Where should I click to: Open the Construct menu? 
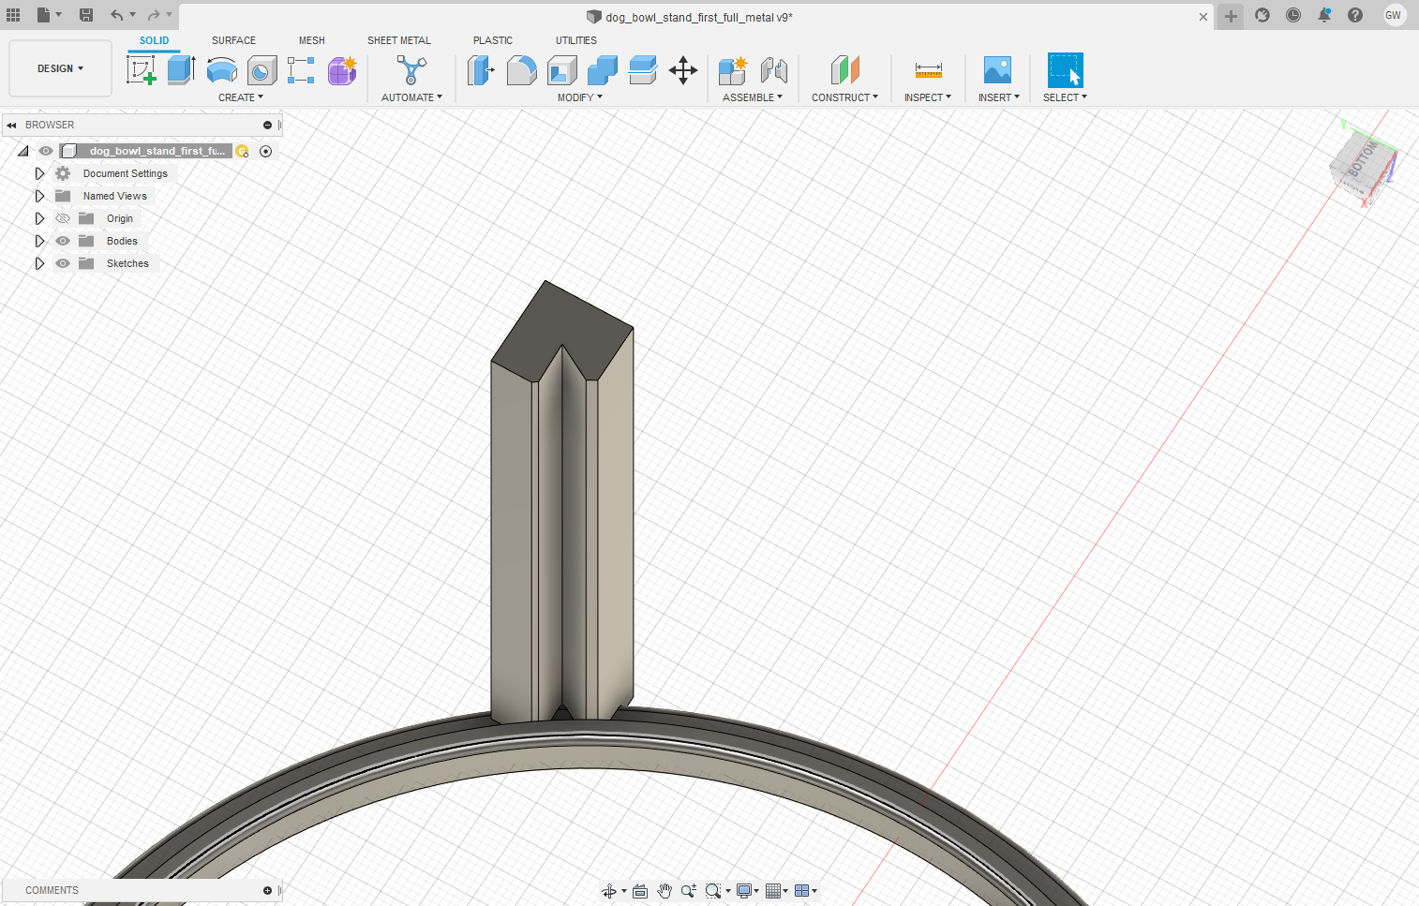(x=844, y=97)
